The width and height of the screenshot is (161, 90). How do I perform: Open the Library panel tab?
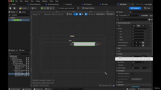23,12
